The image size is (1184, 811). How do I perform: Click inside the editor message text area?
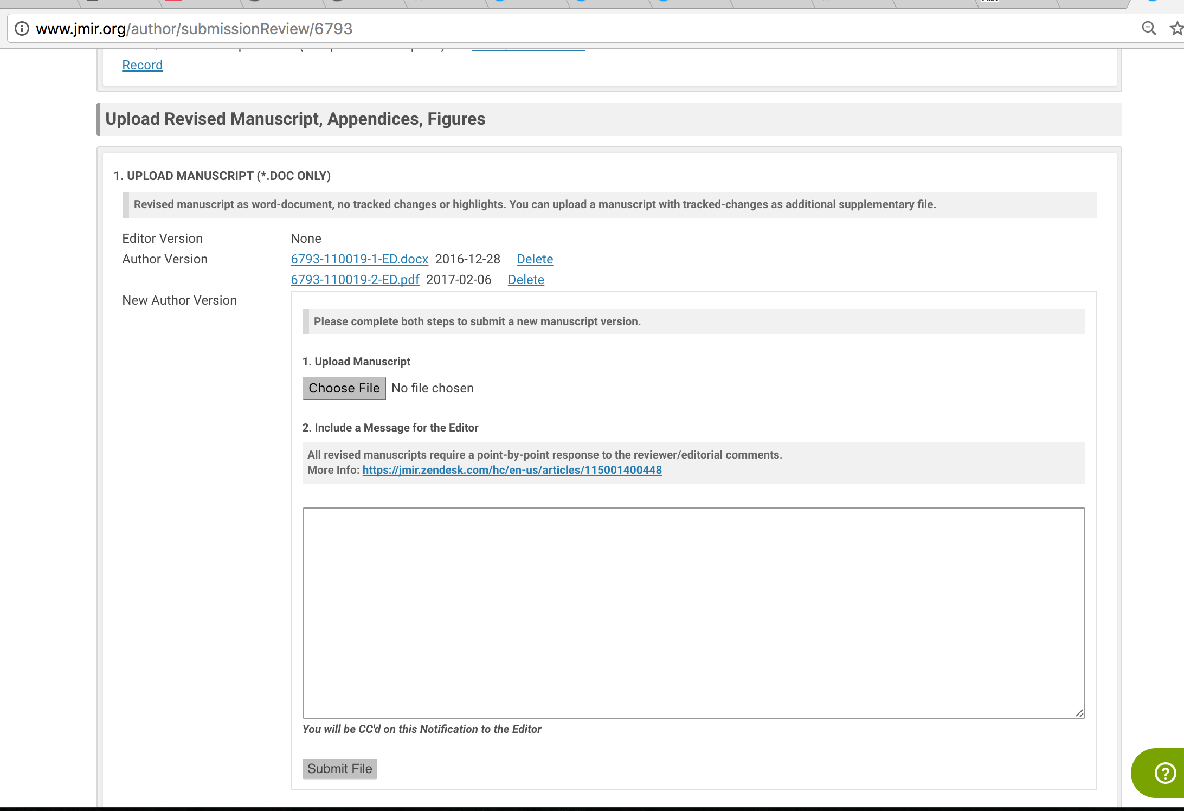tap(693, 613)
